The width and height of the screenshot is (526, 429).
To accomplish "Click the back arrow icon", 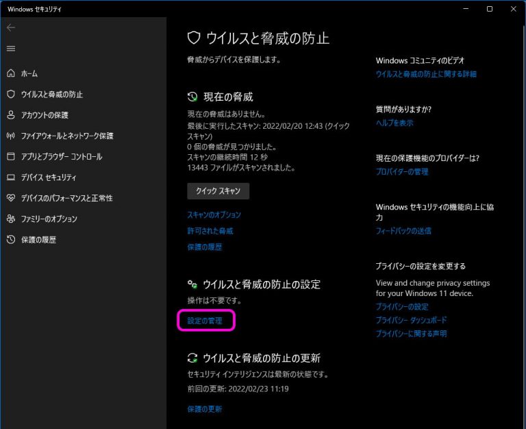I will tap(11, 27).
